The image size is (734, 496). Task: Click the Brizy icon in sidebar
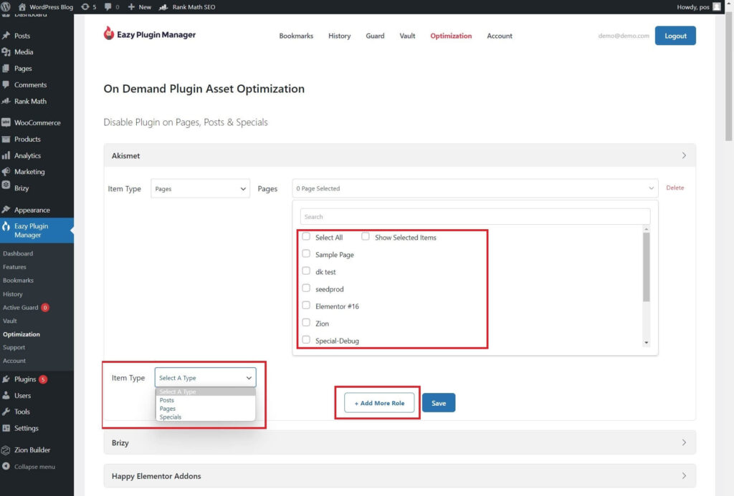click(x=6, y=185)
